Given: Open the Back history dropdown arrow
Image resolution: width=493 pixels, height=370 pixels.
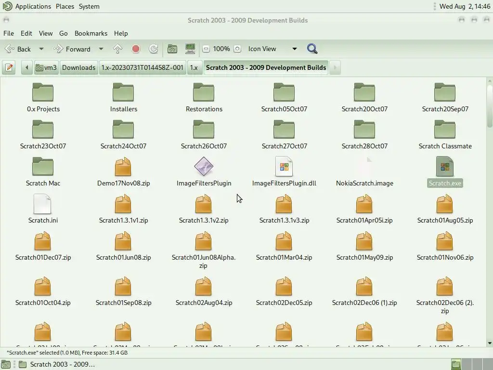Looking at the screenshot, I should [41, 49].
